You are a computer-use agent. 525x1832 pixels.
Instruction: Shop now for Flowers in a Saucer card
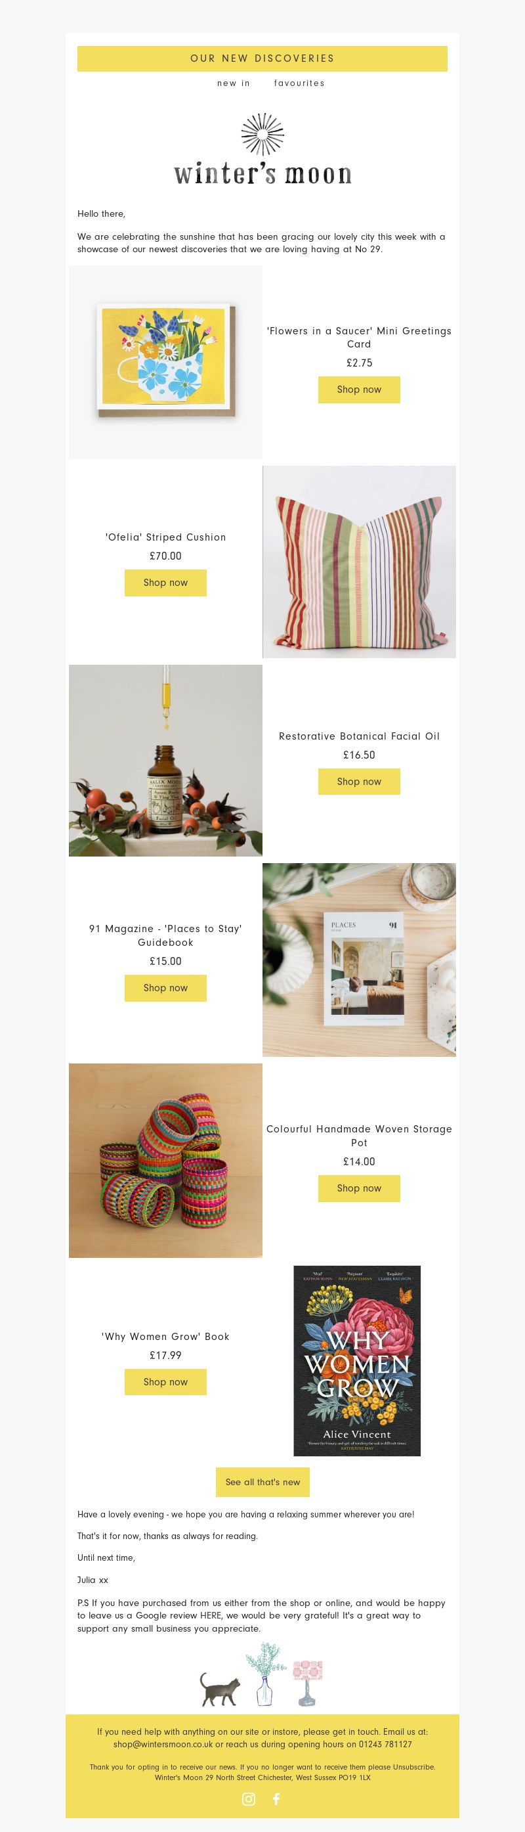359,390
